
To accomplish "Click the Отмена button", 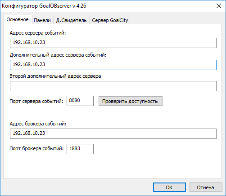I will [x=206, y=187].
